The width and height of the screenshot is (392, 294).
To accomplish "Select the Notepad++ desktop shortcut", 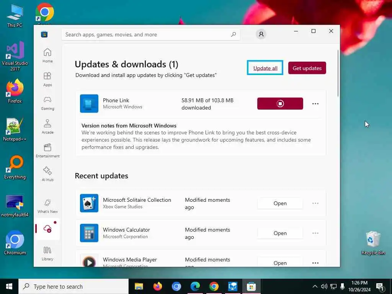I will click(x=15, y=129).
